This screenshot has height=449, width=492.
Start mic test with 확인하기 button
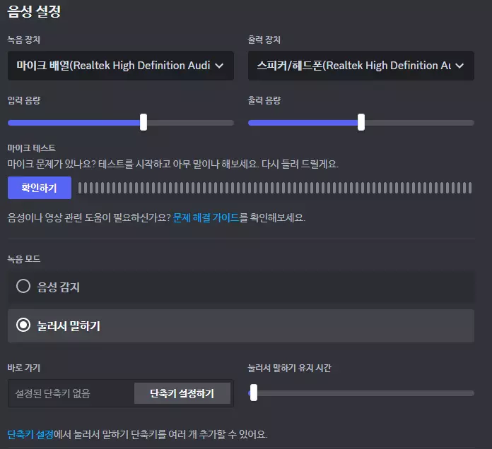coord(40,188)
